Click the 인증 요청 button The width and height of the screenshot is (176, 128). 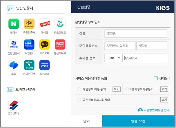138,121
